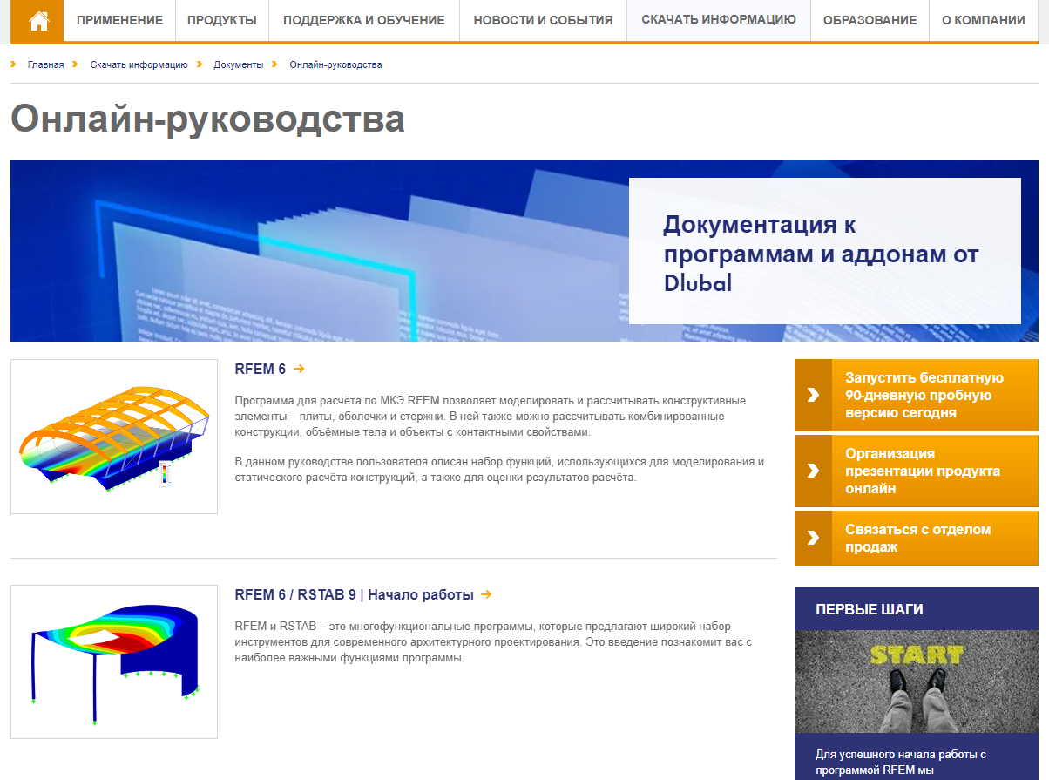
Task: Click the RFEM 6 model thumbnail image
Action: point(113,436)
